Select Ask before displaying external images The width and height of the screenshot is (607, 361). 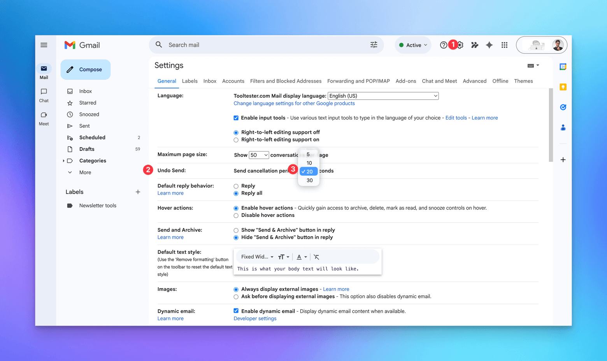[x=236, y=296]
